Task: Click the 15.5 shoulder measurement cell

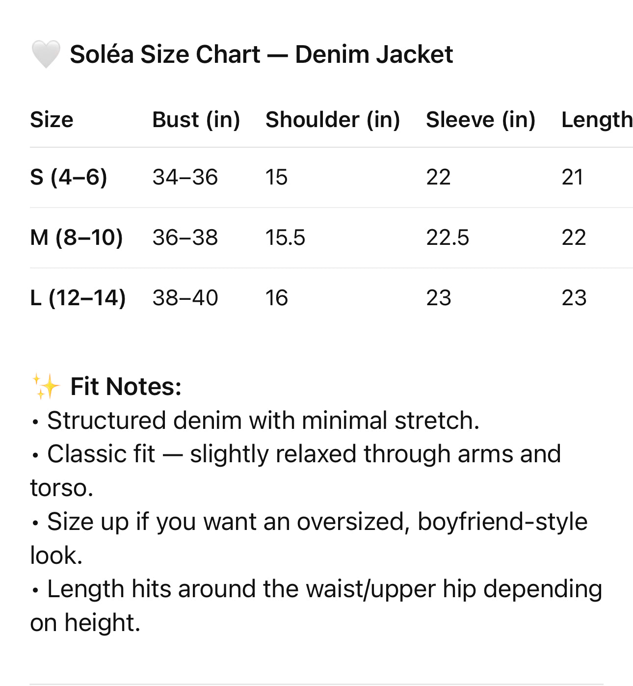Action: click(285, 237)
